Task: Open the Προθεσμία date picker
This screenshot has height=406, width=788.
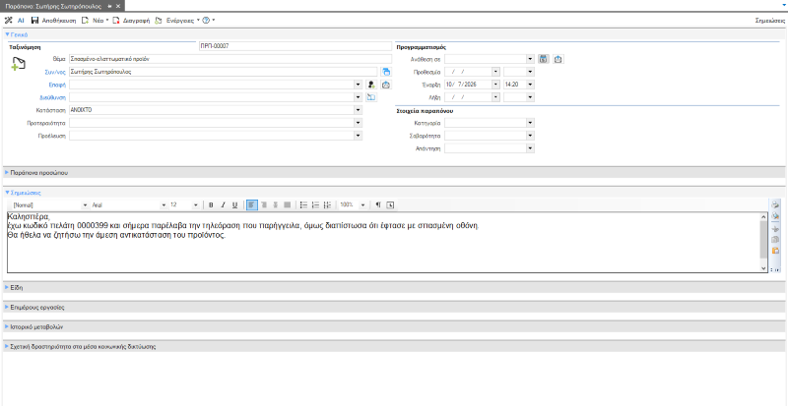Action: click(x=496, y=72)
